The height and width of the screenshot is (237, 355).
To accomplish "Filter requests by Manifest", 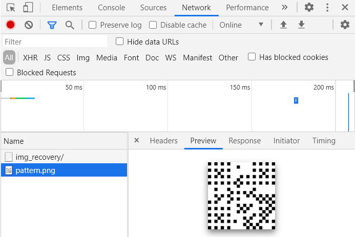I will 198,58.
